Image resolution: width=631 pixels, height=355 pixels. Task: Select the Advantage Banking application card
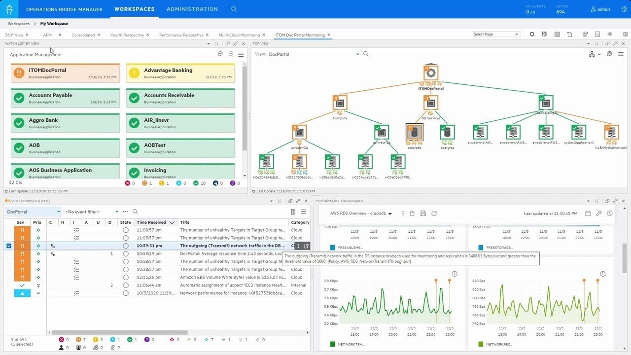coord(180,73)
